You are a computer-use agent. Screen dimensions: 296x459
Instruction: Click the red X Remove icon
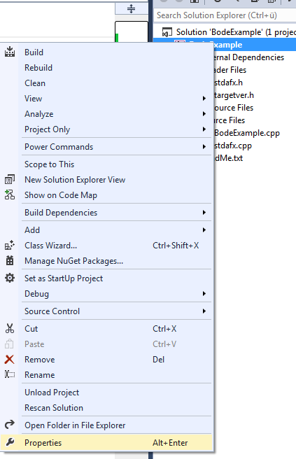(x=9, y=359)
